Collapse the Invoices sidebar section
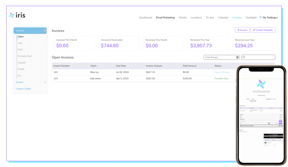Image resolution: width=288 pixels, height=167 pixels. pyautogui.click(x=45, y=31)
